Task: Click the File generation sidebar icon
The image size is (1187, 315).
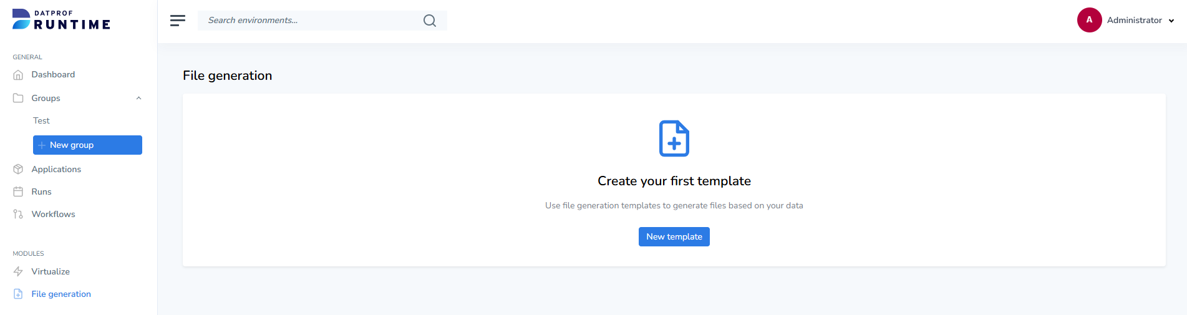Action: tap(18, 294)
